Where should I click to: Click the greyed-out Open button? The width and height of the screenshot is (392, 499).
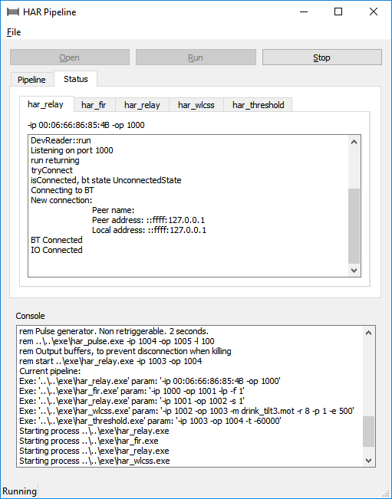(x=69, y=57)
